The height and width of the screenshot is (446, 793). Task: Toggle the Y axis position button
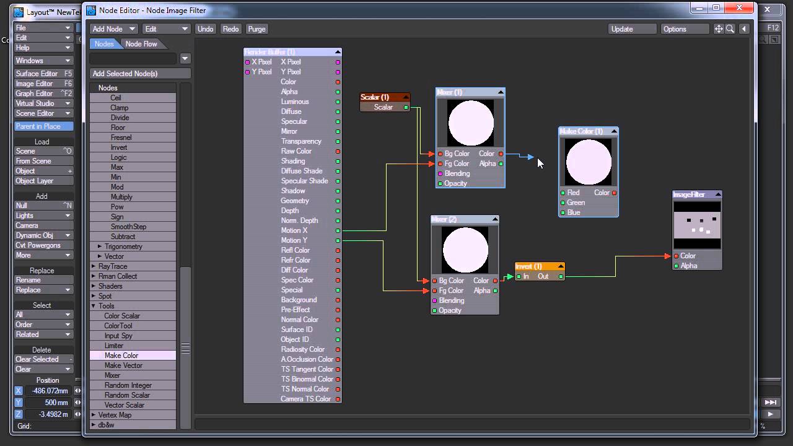click(19, 403)
